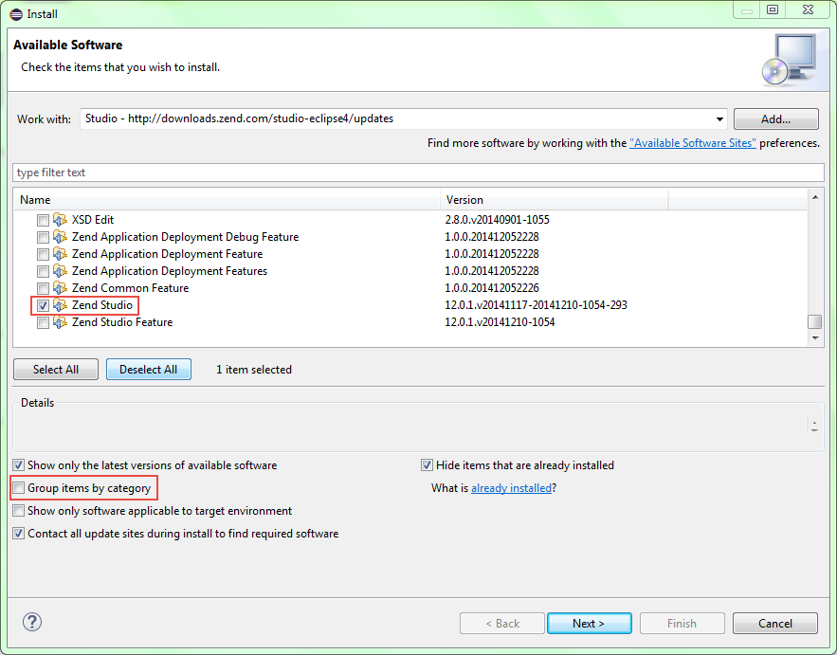Click the Zend Common Feature icon
The height and width of the screenshot is (655, 837).
point(61,288)
